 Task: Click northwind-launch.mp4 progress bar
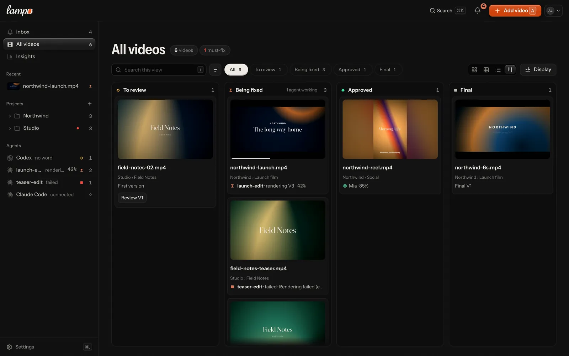278,158
